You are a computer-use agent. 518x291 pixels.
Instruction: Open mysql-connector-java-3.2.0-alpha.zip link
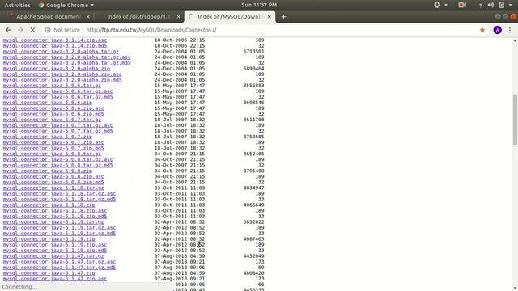pyautogui.click(x=57, y=68)
